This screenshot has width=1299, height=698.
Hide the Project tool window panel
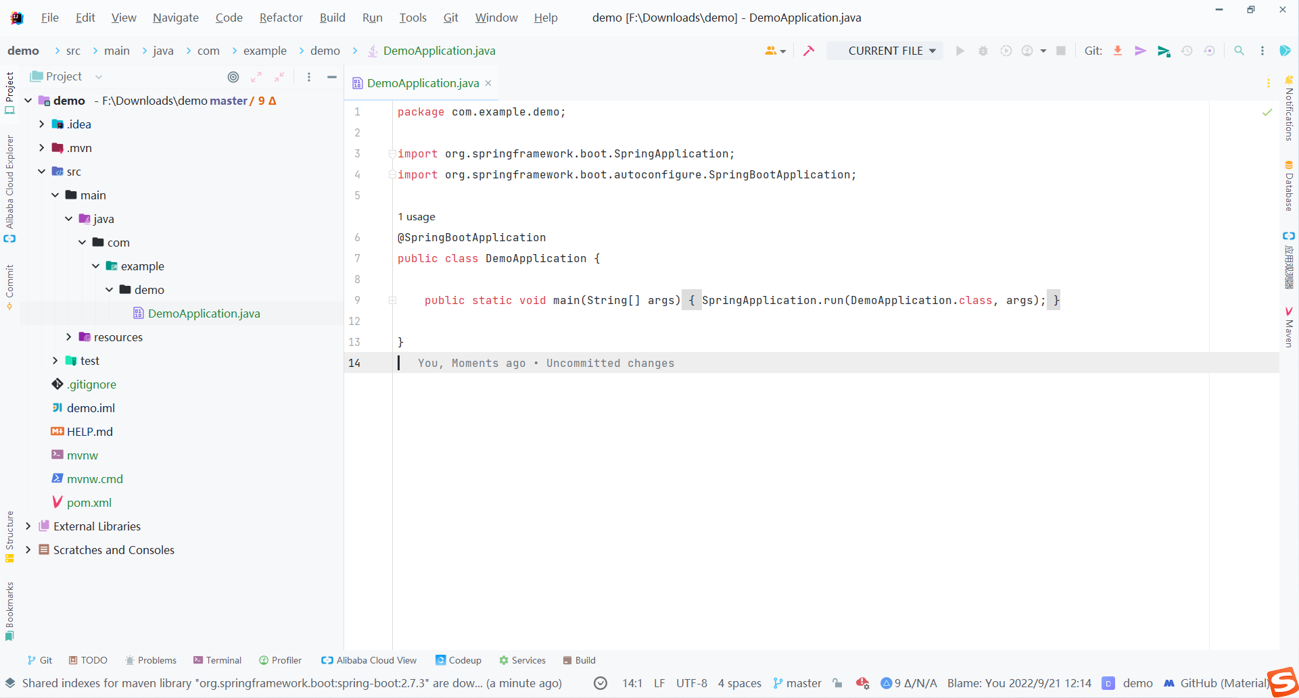[x=331, y=77]
